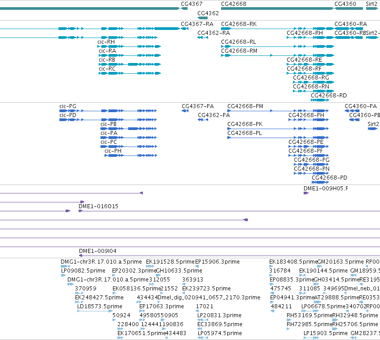Viewport: 380px width, 340px height.
Task: Click the DME1-009H05.F feature label
Action: tap(326, 189)
